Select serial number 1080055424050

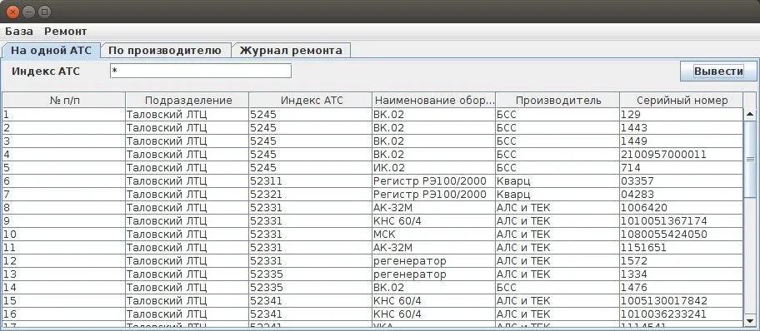pyautogui.click(x=682, y=235)
